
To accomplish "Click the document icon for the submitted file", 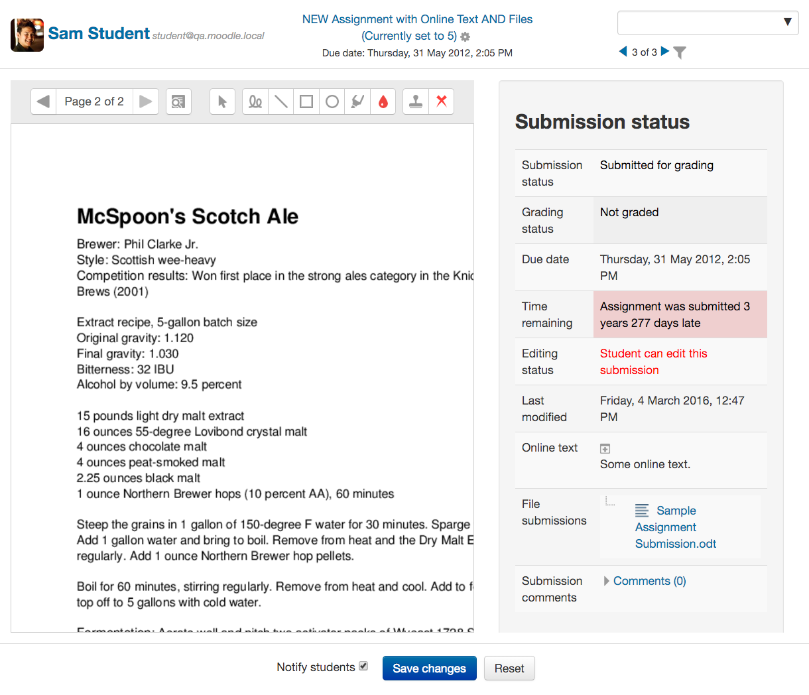I will pos(642,511).
